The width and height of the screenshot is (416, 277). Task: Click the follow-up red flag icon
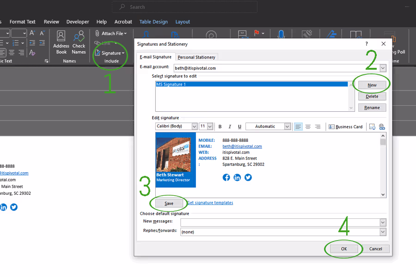pos(257,33)
